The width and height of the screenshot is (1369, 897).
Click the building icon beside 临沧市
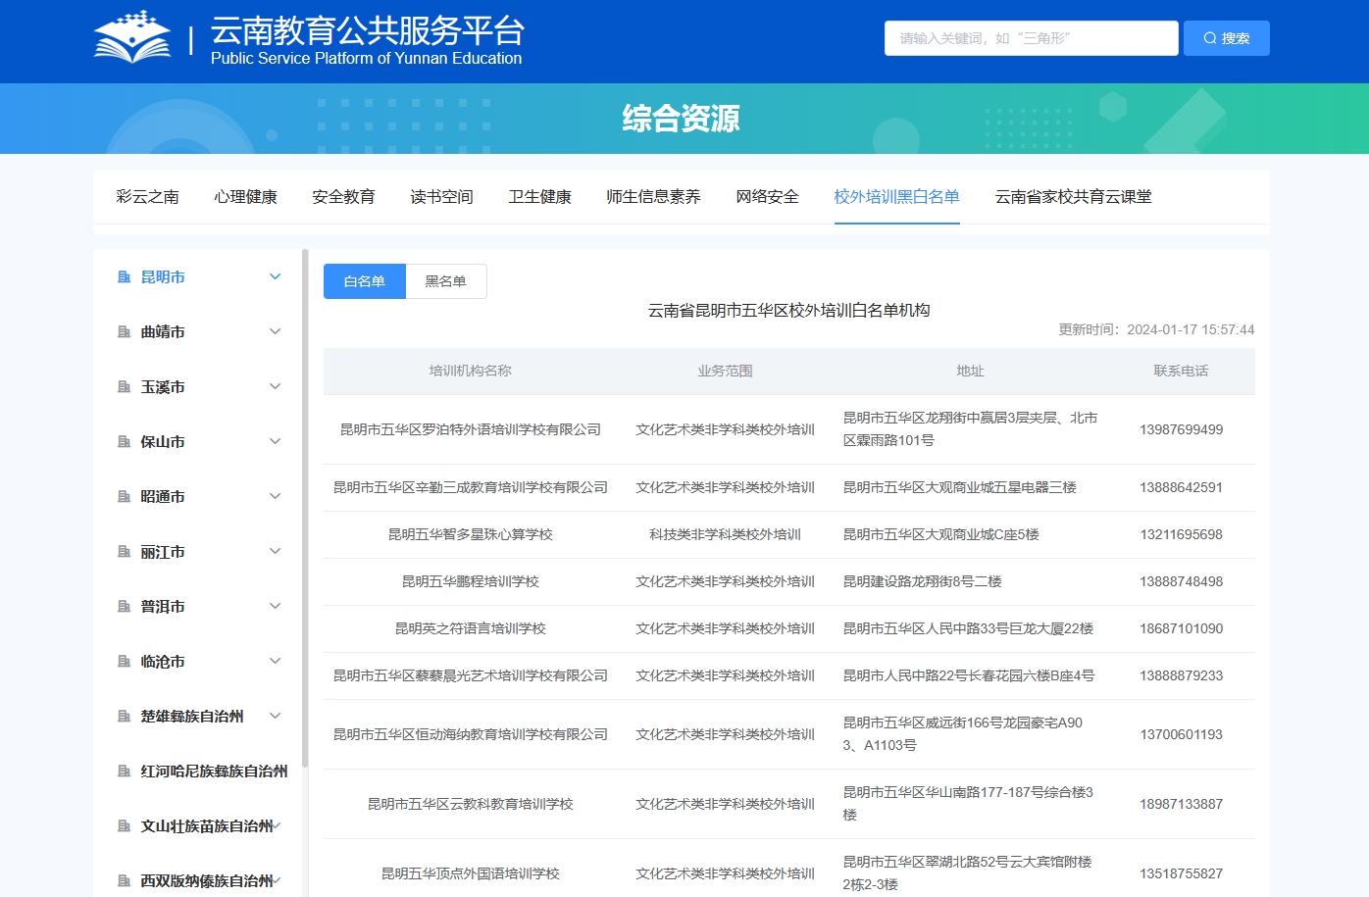pyautogui.click(x=125, y=662)
